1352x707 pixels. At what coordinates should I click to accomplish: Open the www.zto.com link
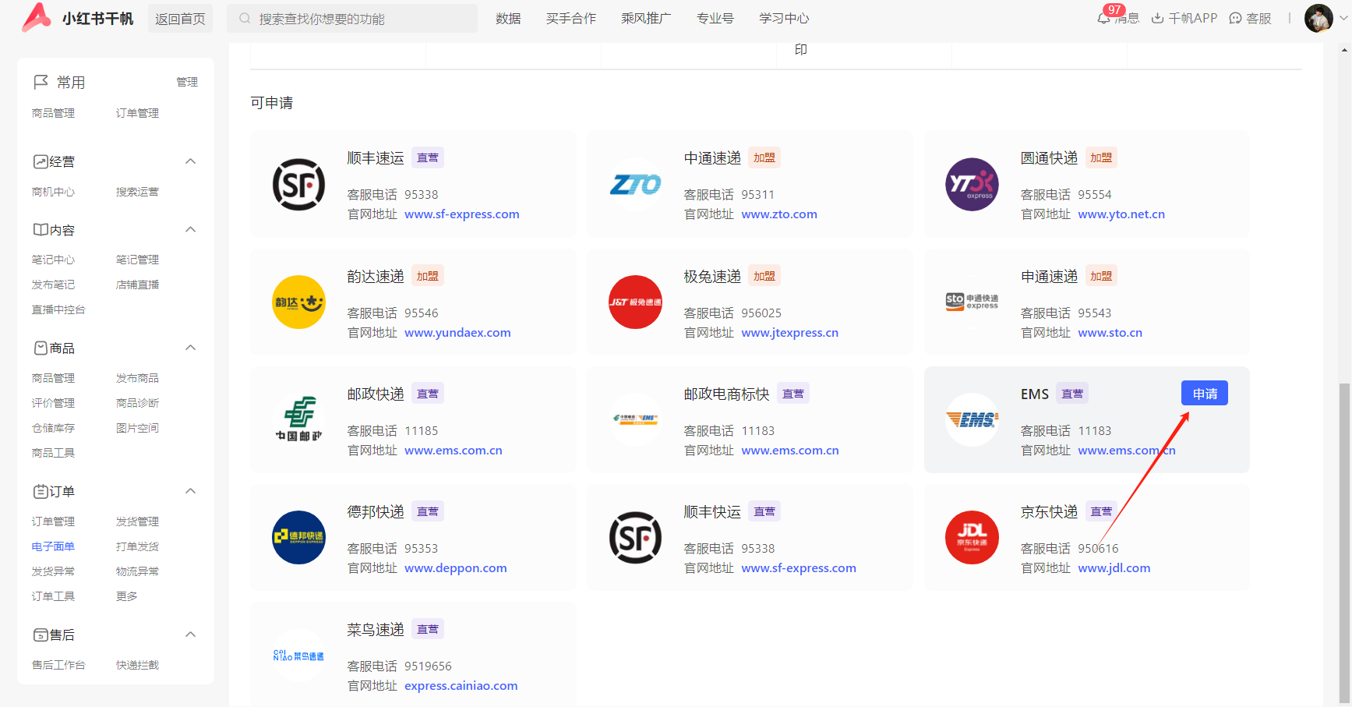(x=779, y=214)
